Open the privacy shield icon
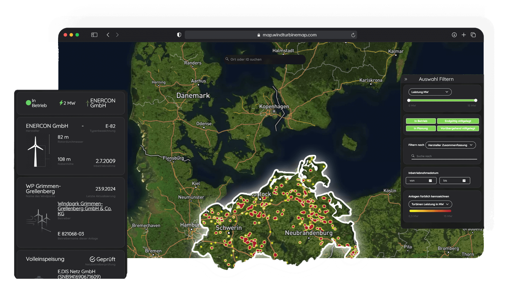 pos(179,35)
